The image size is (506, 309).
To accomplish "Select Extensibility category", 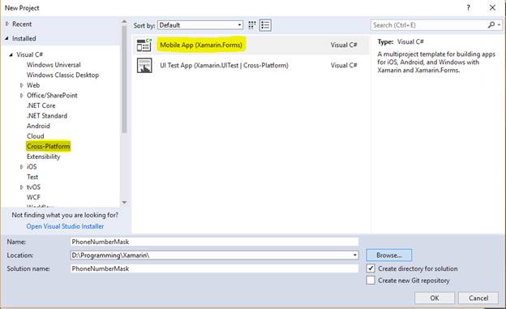I will pos(43,157).
